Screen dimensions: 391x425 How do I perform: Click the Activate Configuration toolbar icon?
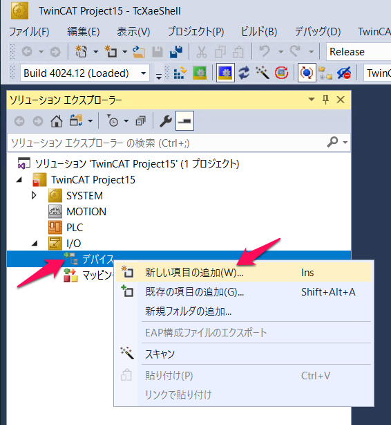180,73
